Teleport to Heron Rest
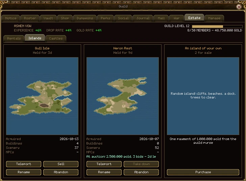This screenshot has width=246, height=181. click(x=104, y=164)
